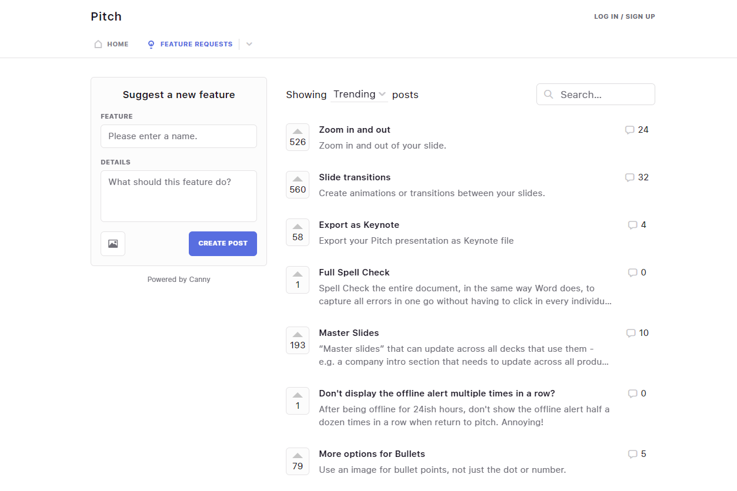Click the Powered by Canny link
The image size is (737, 491).
[x=179, y=279]
